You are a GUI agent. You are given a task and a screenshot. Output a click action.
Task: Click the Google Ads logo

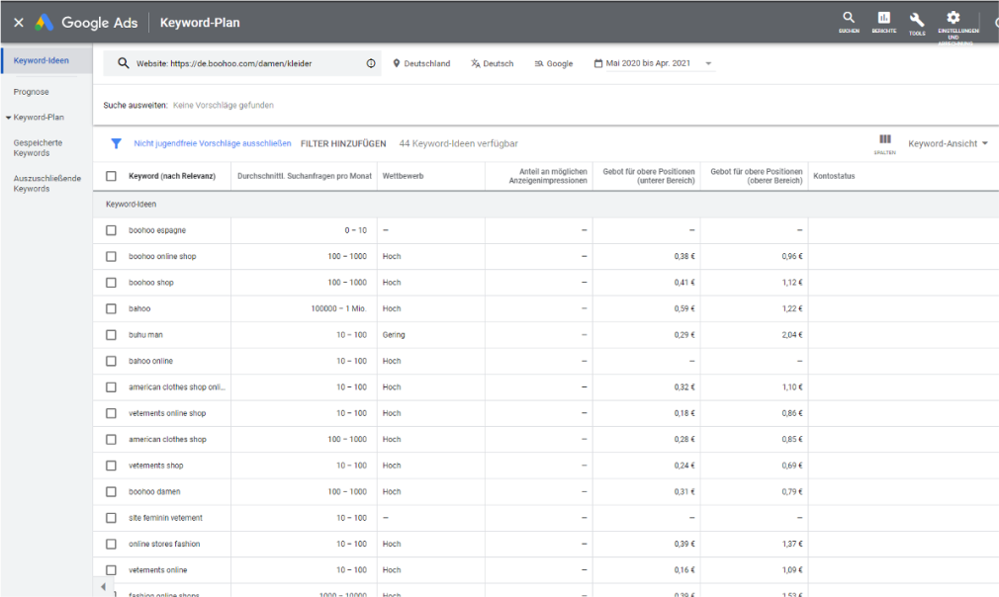point(44,23)
